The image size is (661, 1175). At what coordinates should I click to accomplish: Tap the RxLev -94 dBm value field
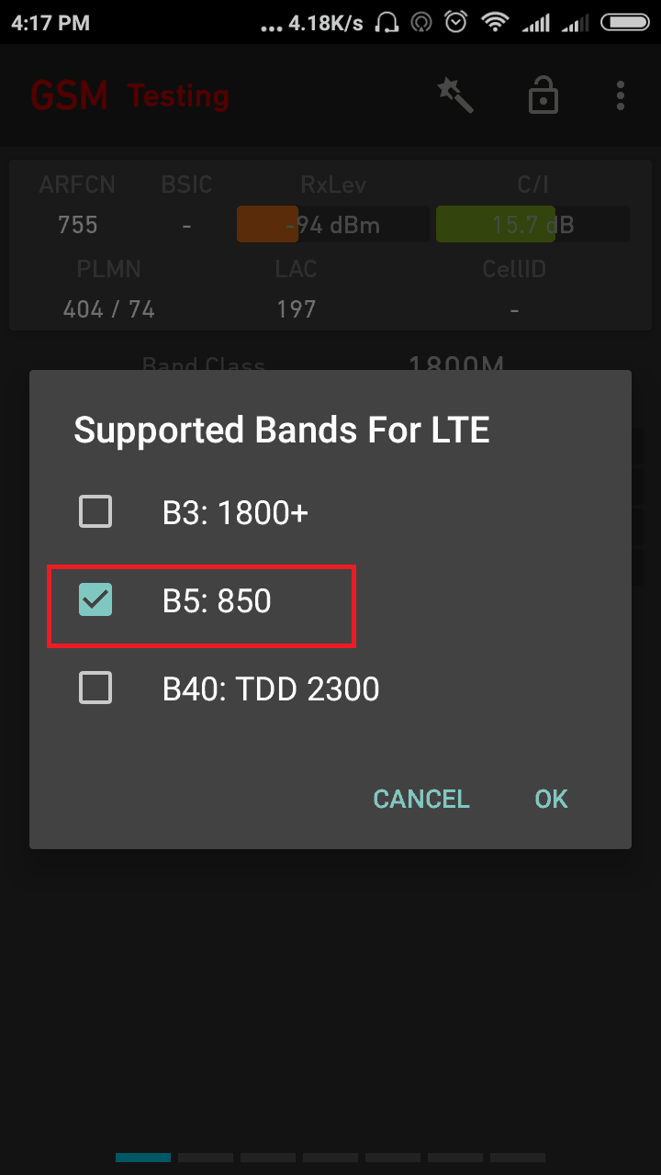tap(331, 224)
